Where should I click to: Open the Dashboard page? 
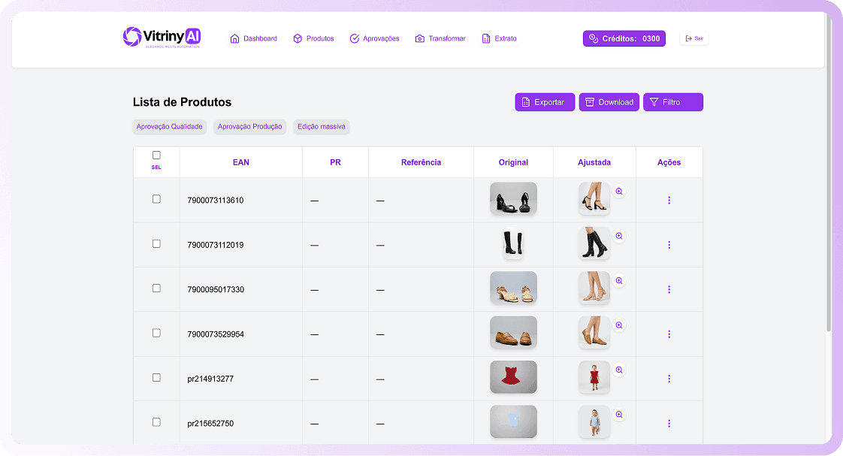point(254,39)
